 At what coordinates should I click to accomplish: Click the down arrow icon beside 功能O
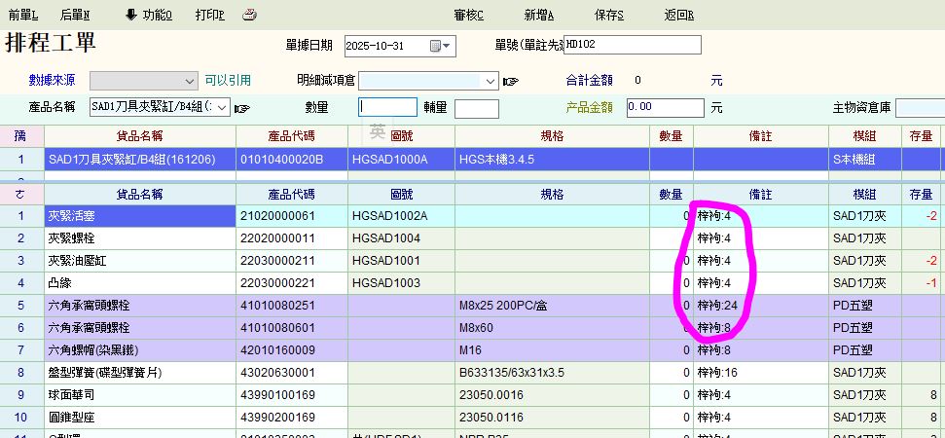[131, 15]
